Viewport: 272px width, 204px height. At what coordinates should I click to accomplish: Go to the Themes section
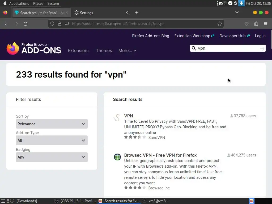tap(104, 51)
